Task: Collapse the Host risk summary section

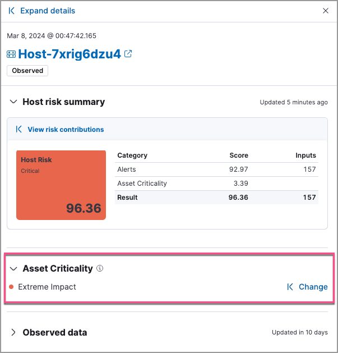Action: coord(13,102)
